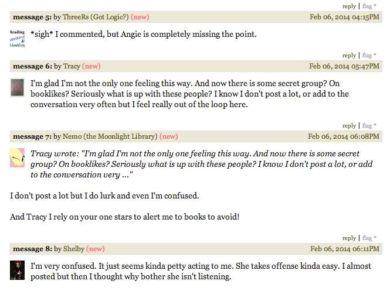
Task: Click the Feb 06, 2014 04:15PM timestamp
Action: [344, 16]
